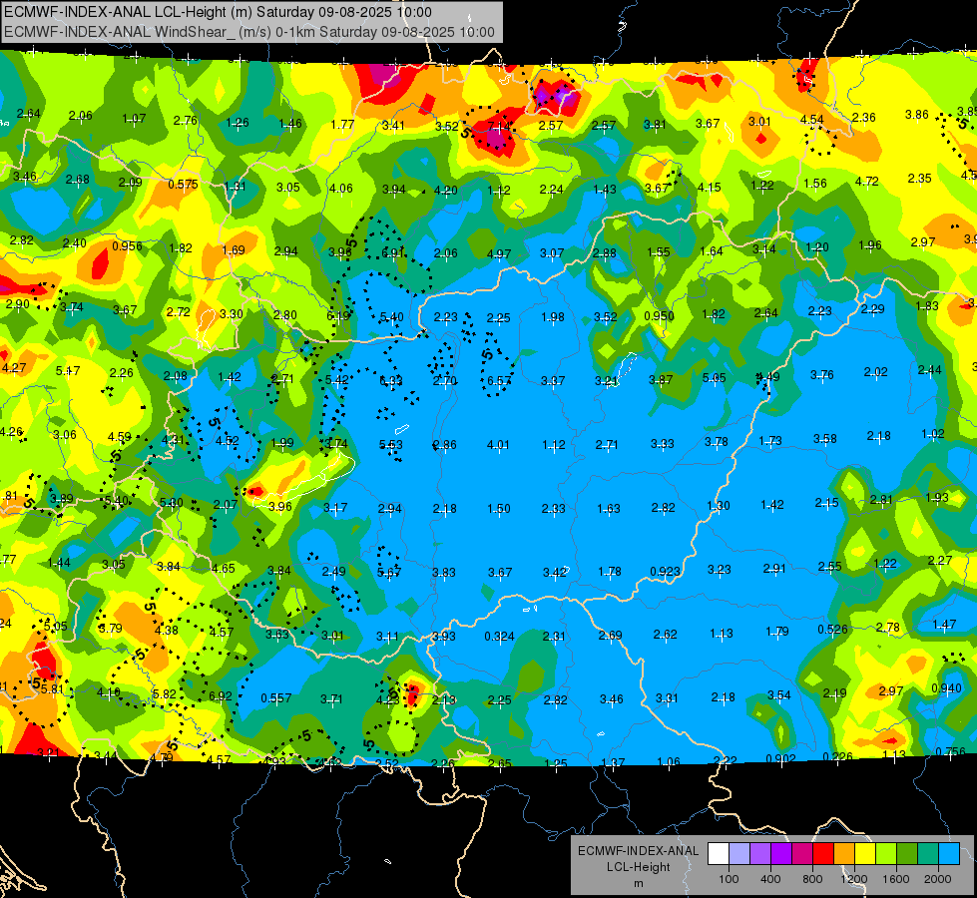The image size is (977, 898).
Task: Click the wind shear value 5.82
Action: pyautogui.click(x=165, y=694)
